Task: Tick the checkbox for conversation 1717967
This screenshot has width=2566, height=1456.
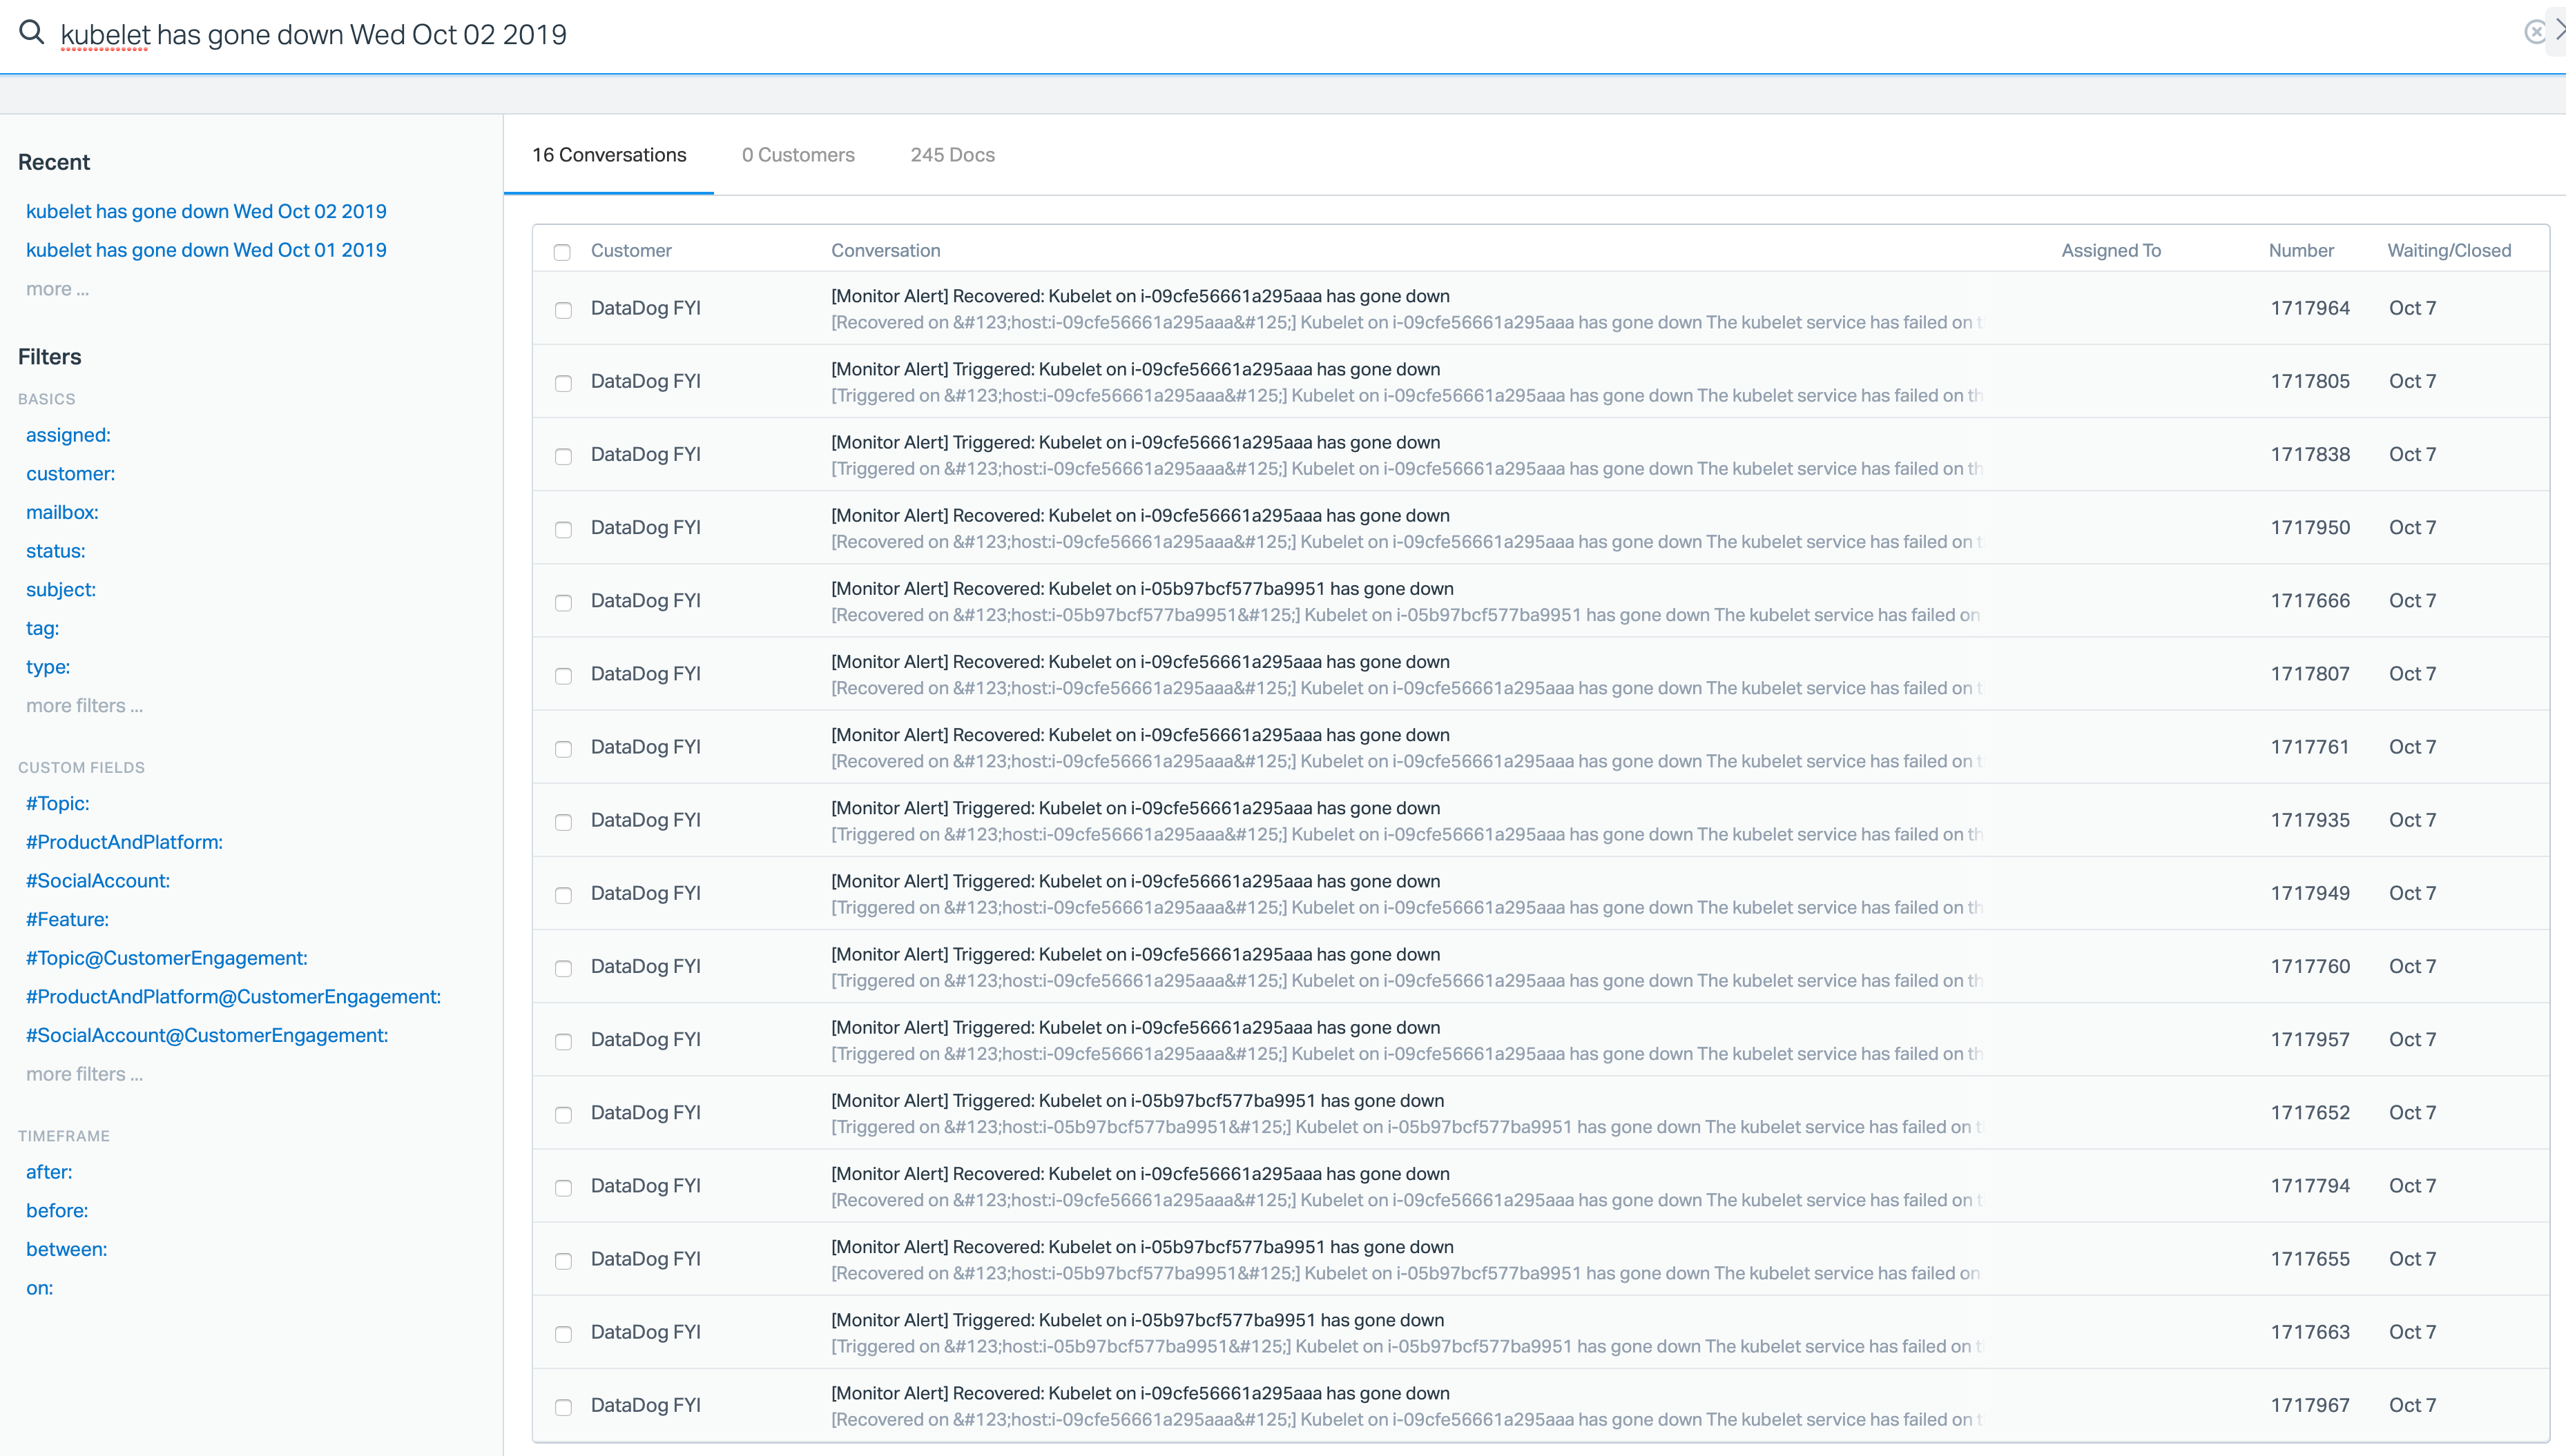Action: 563,1407
